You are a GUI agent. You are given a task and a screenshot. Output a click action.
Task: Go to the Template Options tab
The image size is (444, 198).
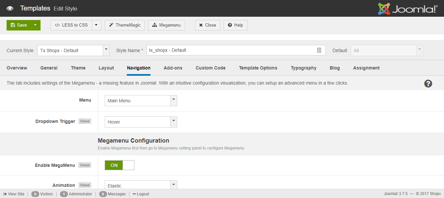click(258, 68)
